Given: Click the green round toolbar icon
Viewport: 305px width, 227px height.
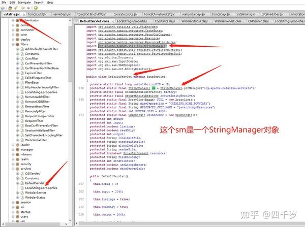Looking at the screenshot, I should (36, 8).
